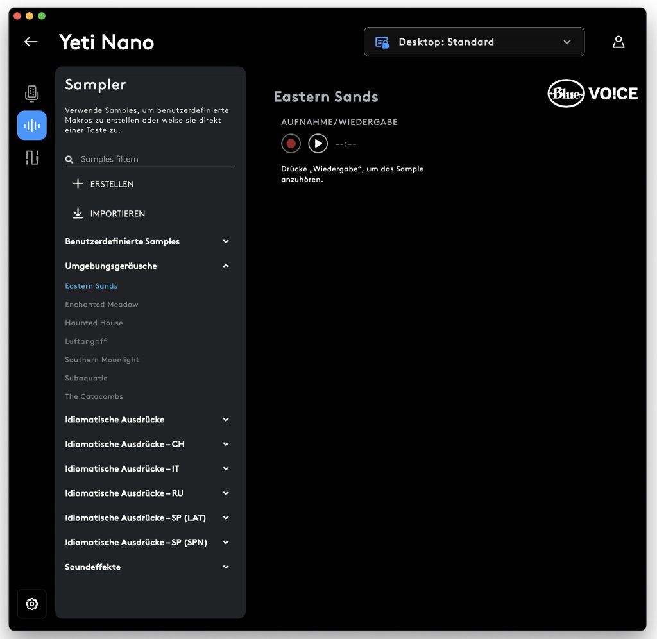Viewport: 657px width, 639px height.
Task: Click the Blue VO!CE logo
Action: tap(593, 94)
